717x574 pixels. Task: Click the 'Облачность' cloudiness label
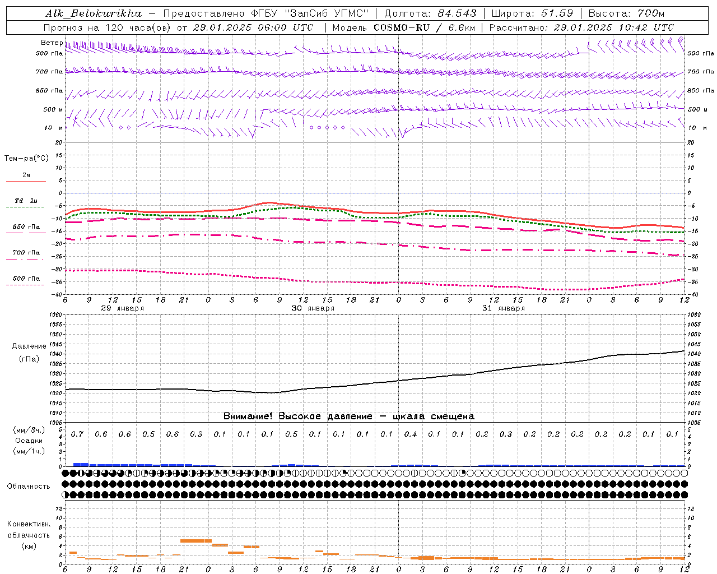tap(29, 487)
